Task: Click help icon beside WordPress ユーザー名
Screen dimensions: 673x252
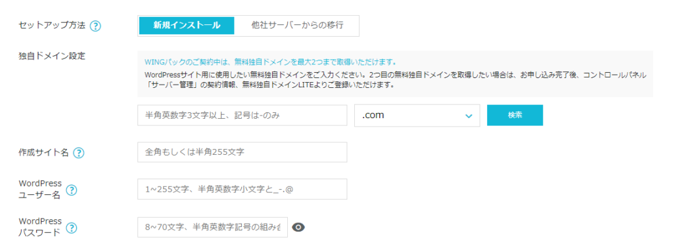Action: tap(72, 190)
